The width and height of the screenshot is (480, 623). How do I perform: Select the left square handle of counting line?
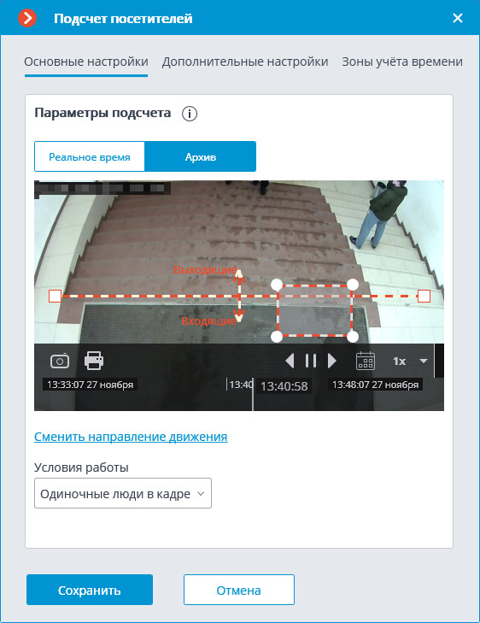point(56,296)
